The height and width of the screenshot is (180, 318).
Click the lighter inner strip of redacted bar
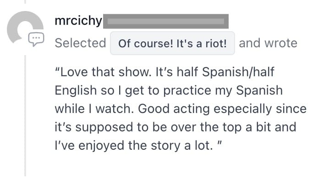(x=166, y=21)
